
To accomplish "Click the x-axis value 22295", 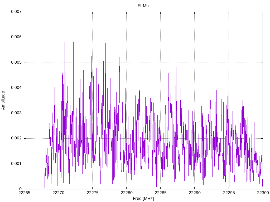I will 229,193.
